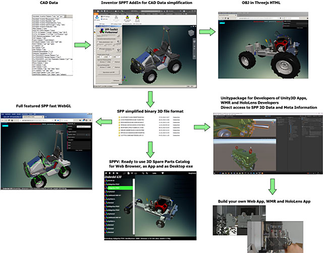
Task: Switch to second tab in SPP WebGL browser
Action: pyautogui.click(x=32, y=117)
